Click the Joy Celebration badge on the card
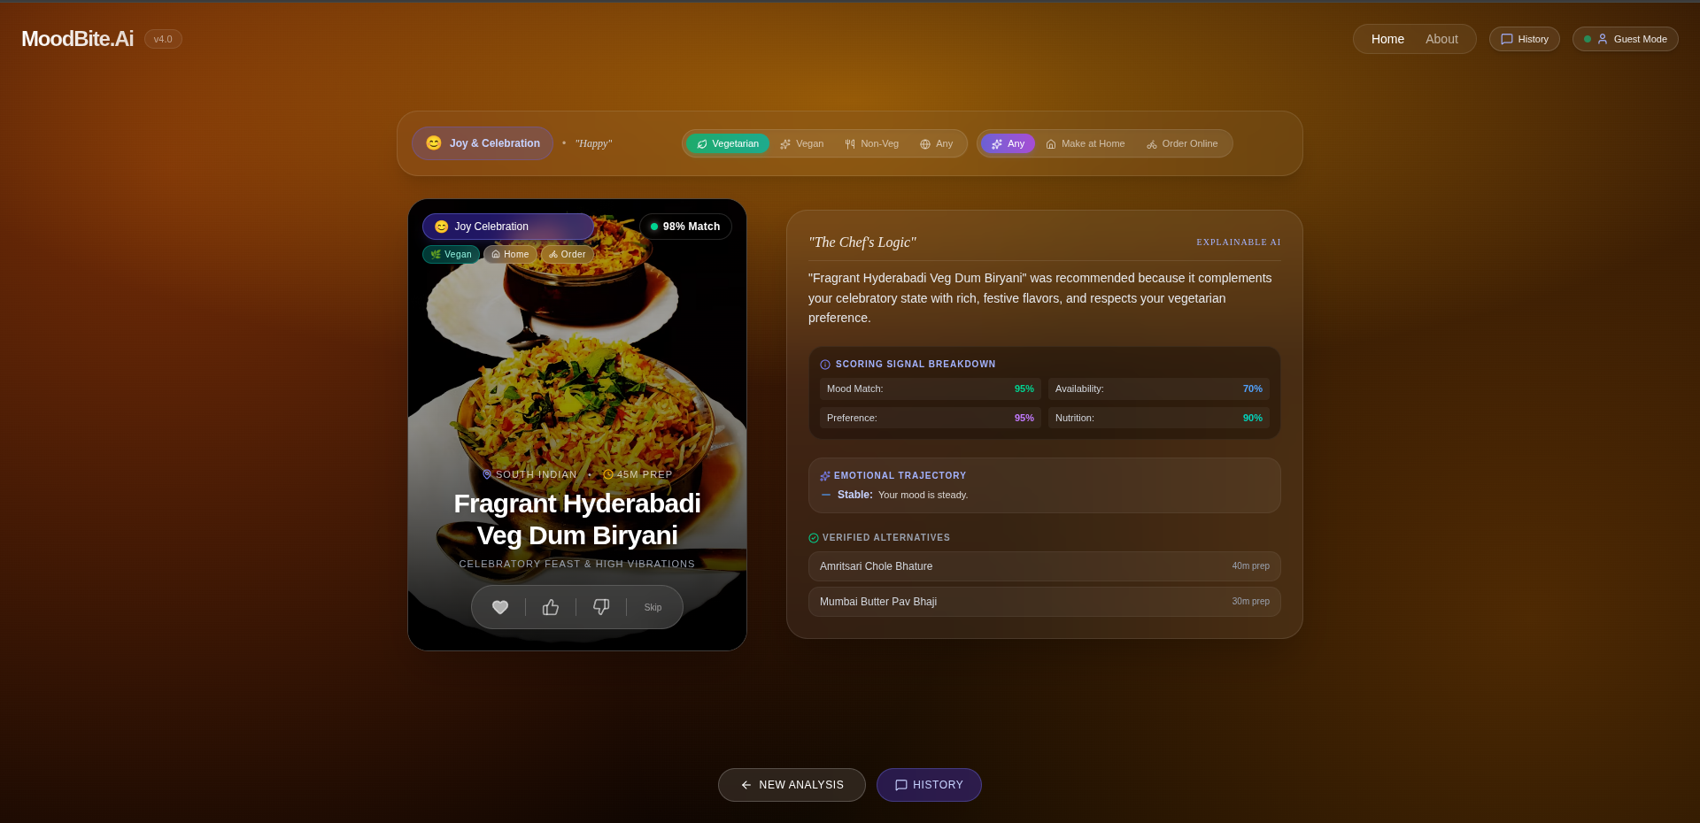 click(508, 227)
